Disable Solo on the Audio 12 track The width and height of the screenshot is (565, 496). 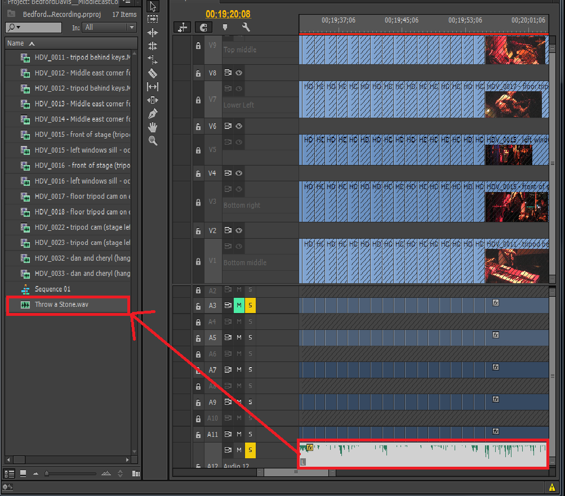pyautogui.click(x=250, y=450)
